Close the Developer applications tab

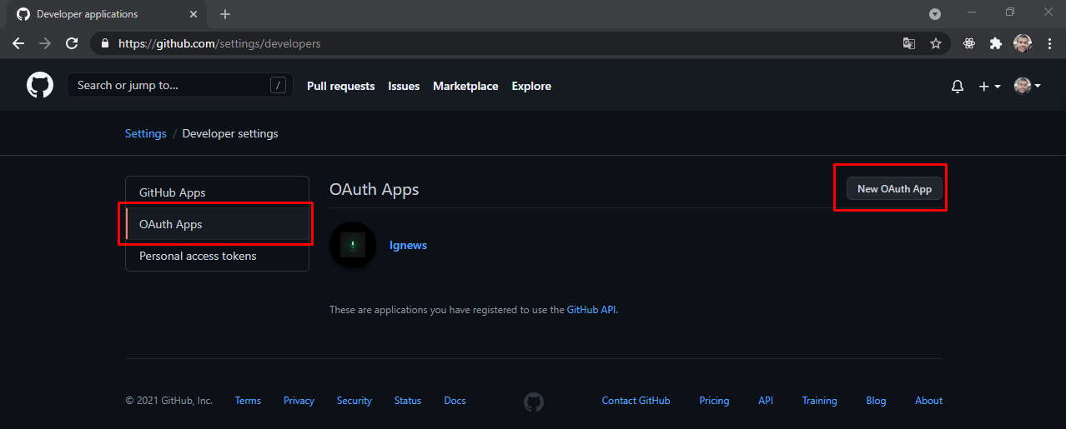coord(194,14)
